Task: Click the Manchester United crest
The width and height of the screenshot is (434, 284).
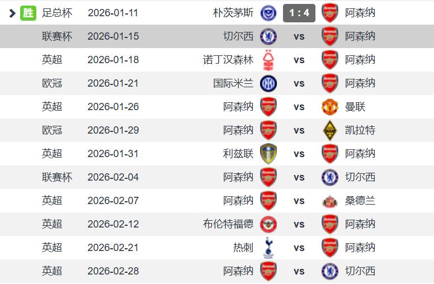Action: (x=330, y=107)
